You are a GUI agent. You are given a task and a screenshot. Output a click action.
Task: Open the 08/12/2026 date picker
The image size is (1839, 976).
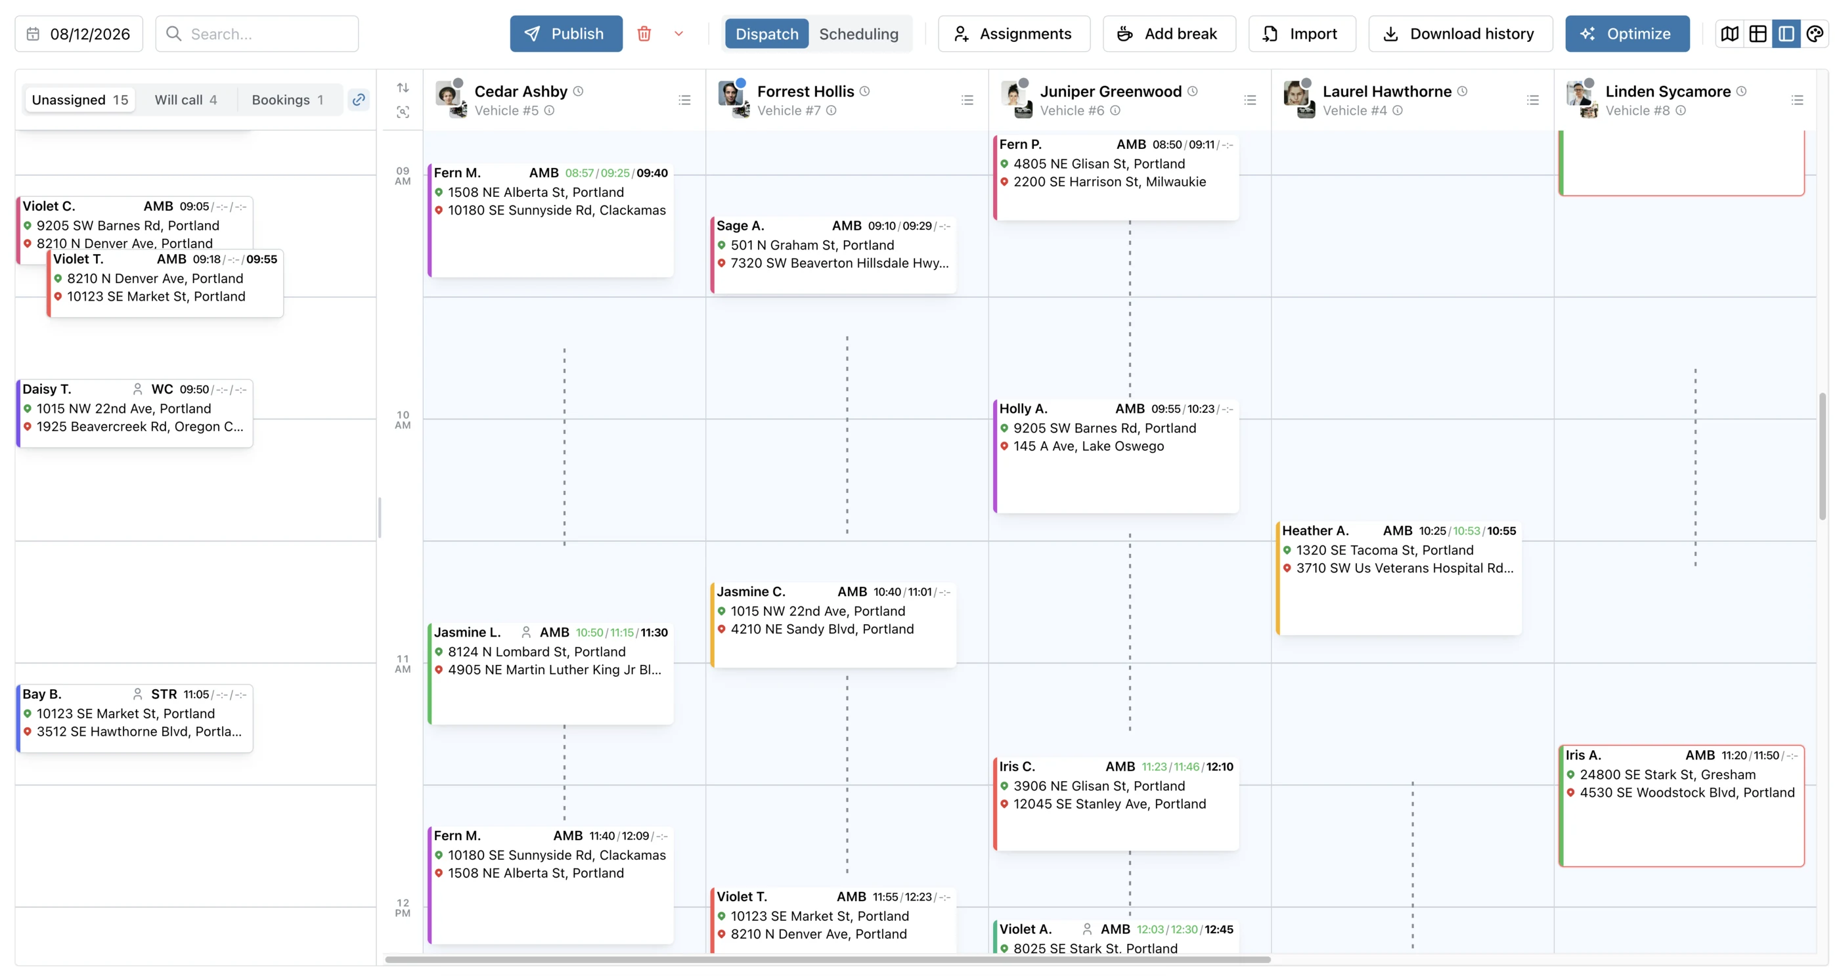tap(79, 33)
